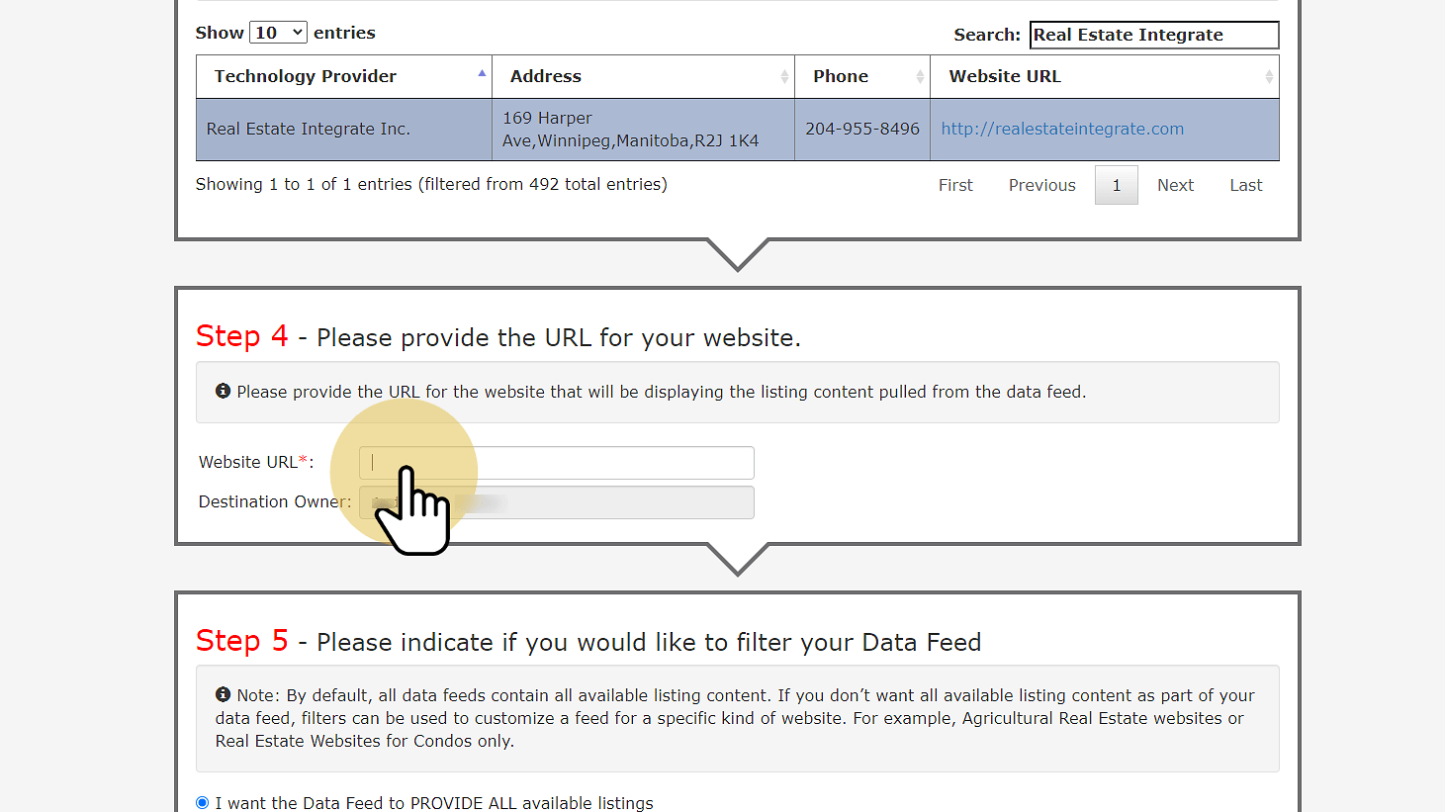Image resolution: width=1445 pixels, height=812 pixels.
Task: Click the Website URL text field in Step 4
Action: [557, 463]
